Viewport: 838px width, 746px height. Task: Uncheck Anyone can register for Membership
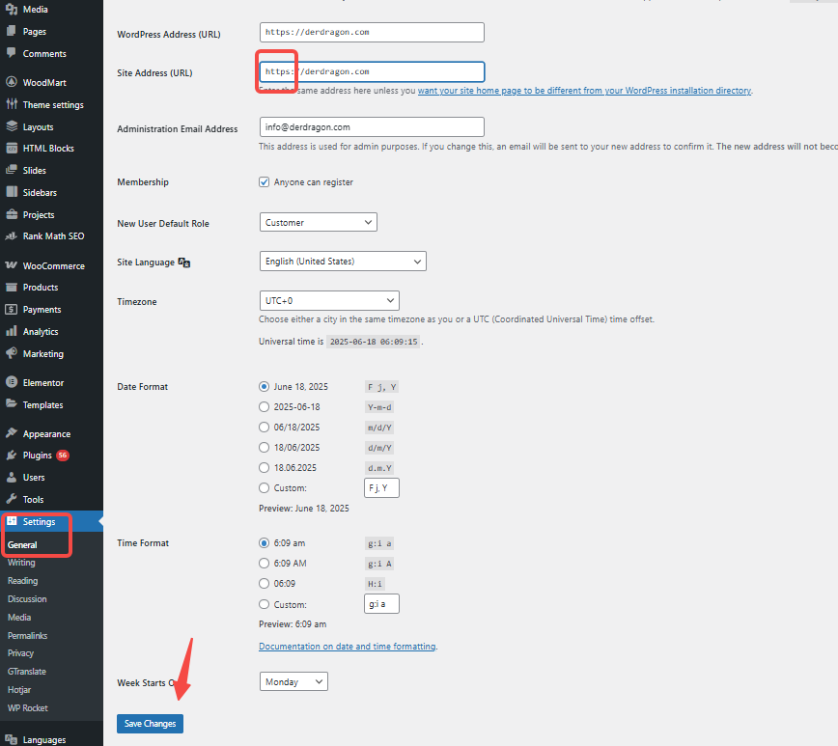pos(264,181)
